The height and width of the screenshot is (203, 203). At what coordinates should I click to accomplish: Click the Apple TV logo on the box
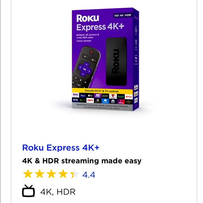[x=90, y=96]
